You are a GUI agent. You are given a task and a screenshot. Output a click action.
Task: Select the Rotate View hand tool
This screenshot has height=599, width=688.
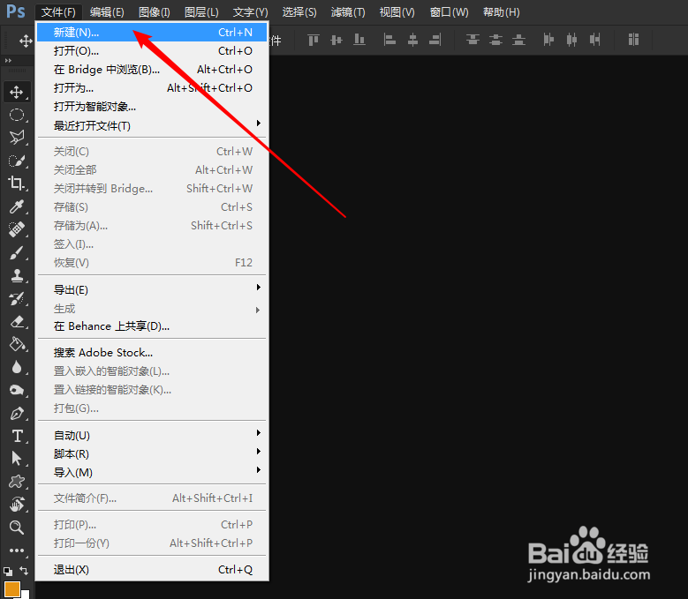coord(17,504)
